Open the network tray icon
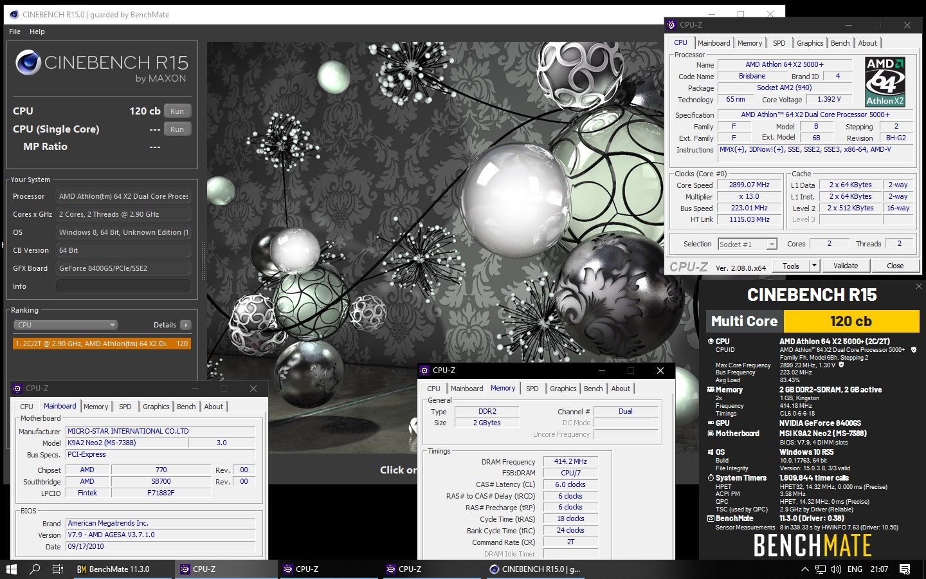The width and height of the screenshot is (926, 579). pos(821,569)
